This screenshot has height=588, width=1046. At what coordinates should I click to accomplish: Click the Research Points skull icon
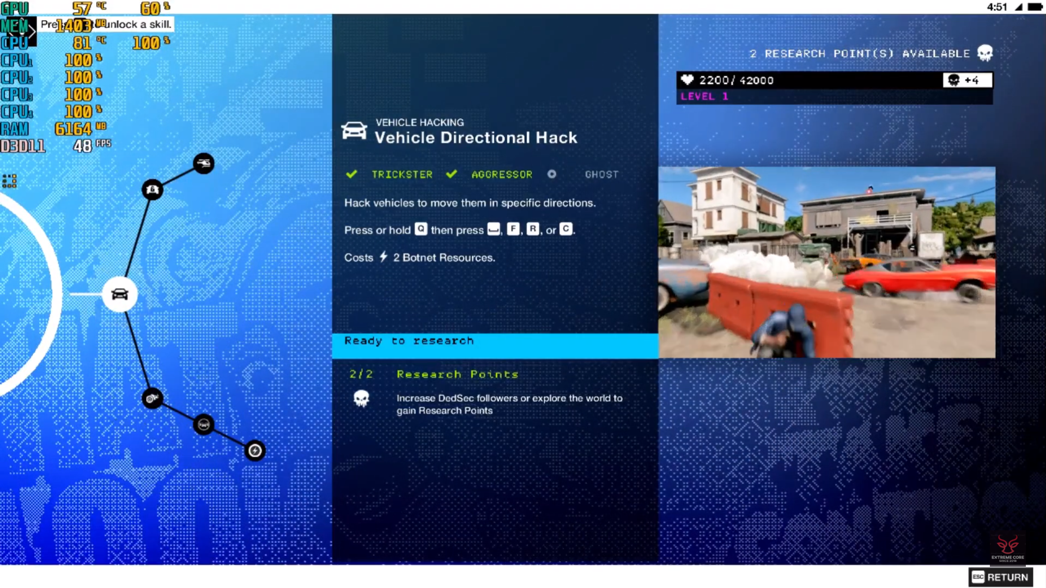pyautogui.click(x=361, y=399)
